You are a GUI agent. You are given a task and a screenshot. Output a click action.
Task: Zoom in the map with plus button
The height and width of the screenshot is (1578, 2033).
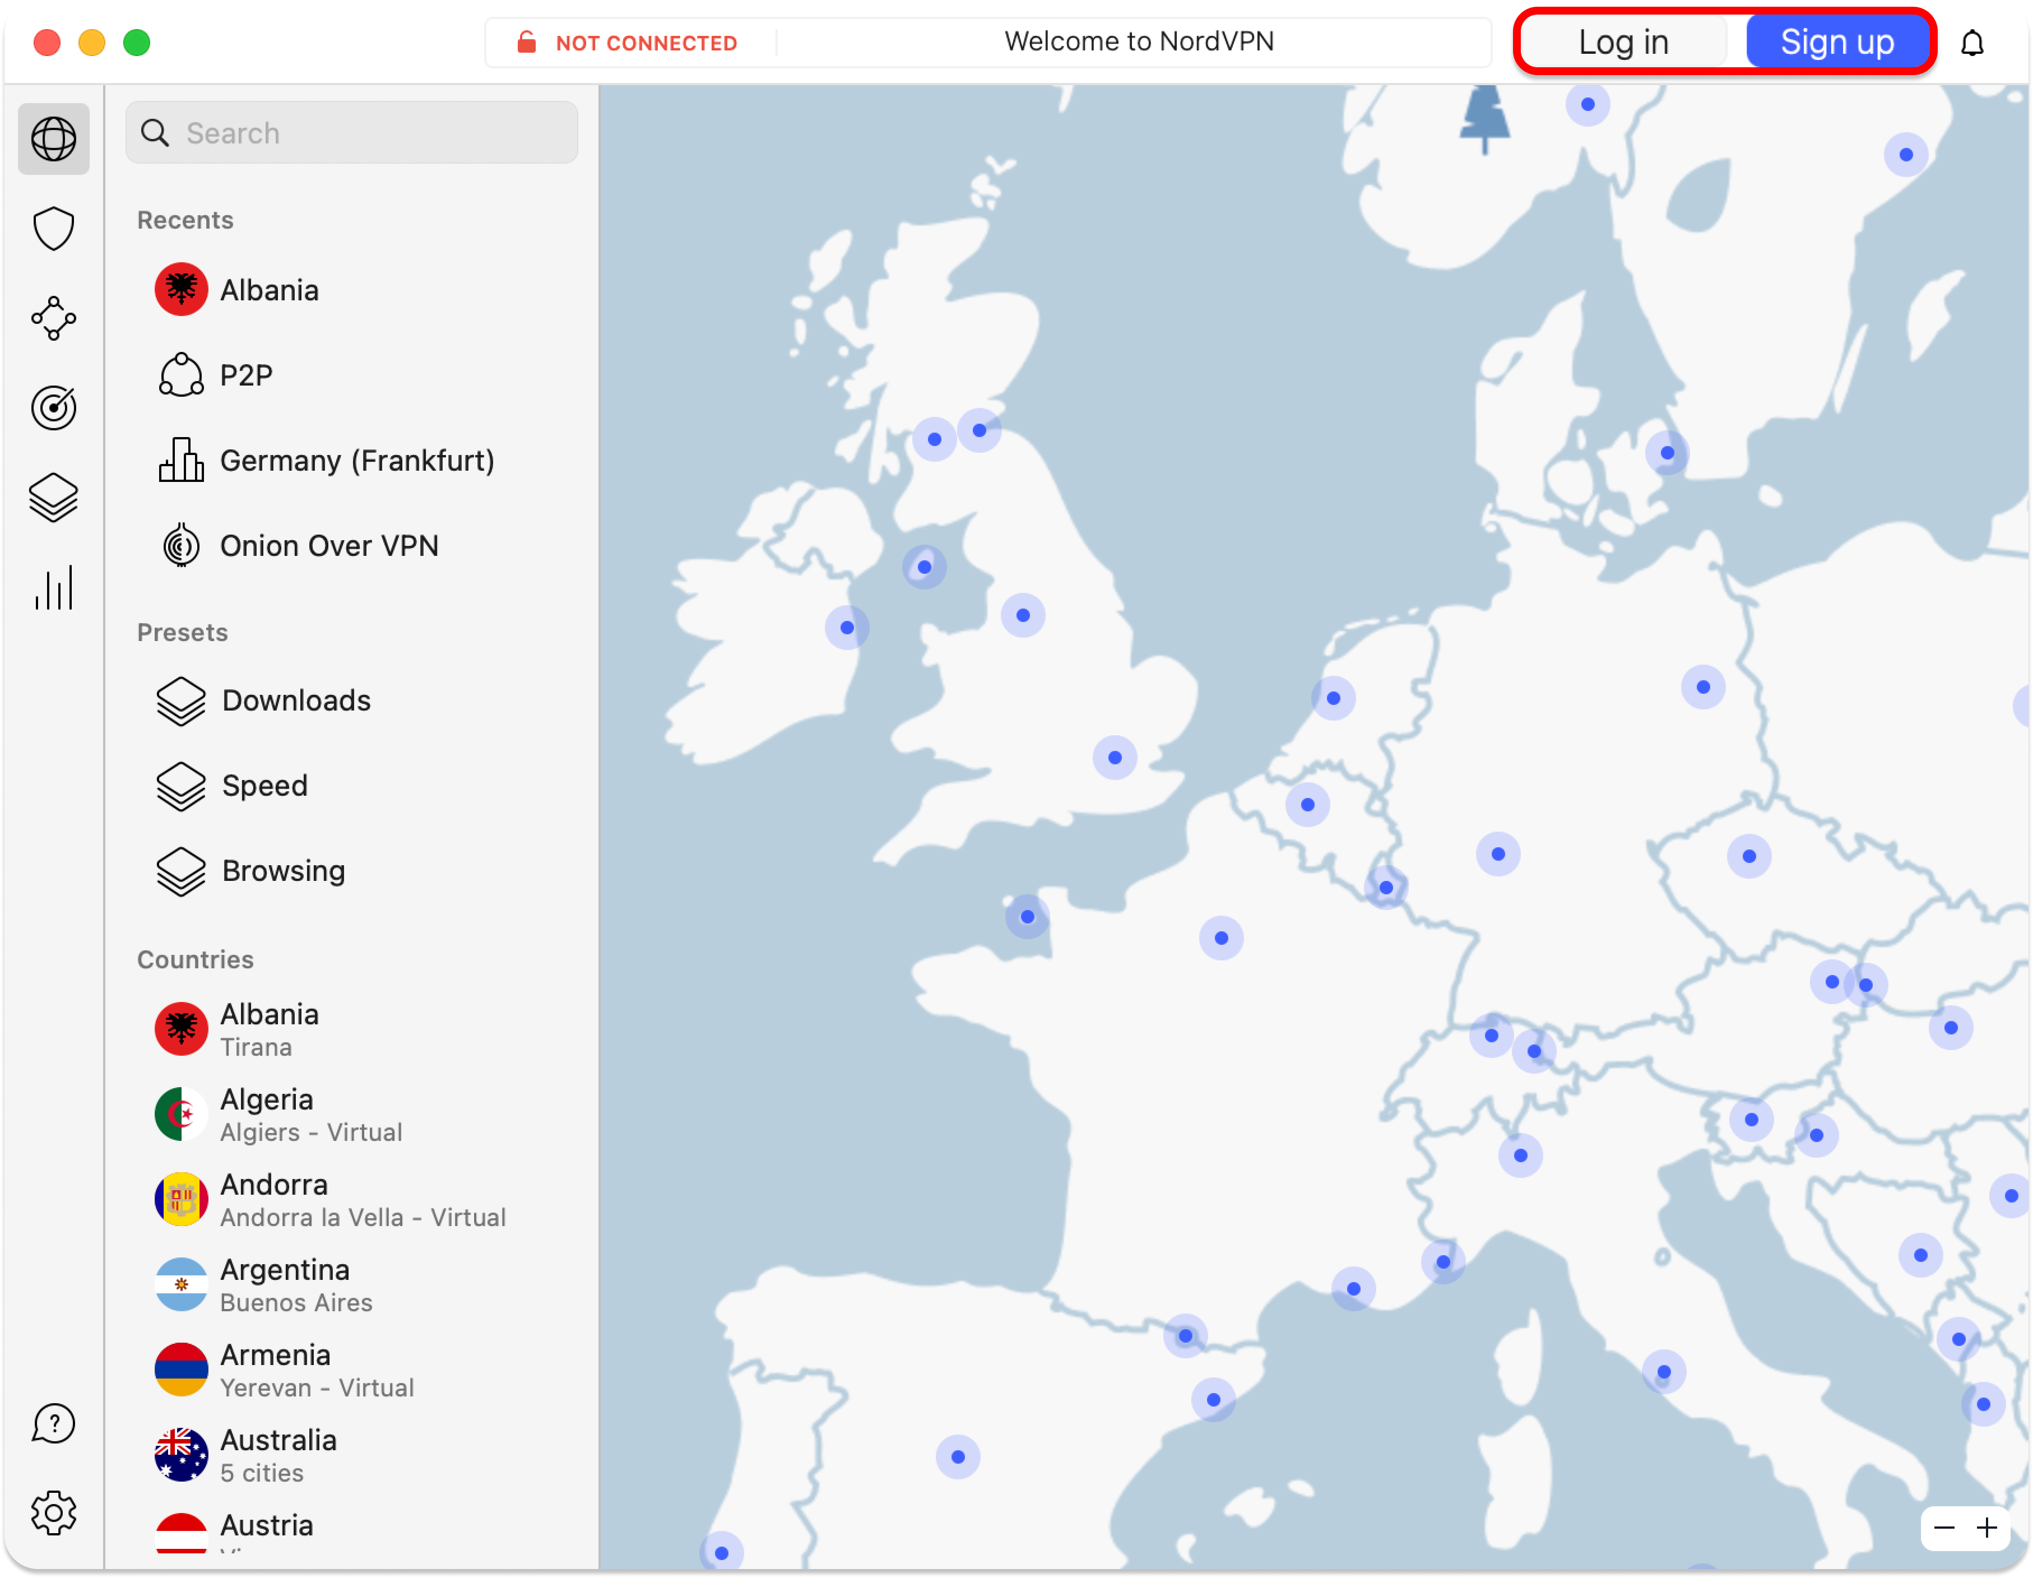click(x=1986, y=1528)
